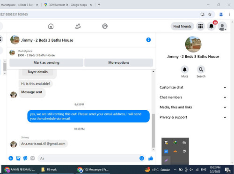This screenshot has width=234, height=174.
Task: Search in conversation with magnifier icon
Action: [x=201, y=69]
